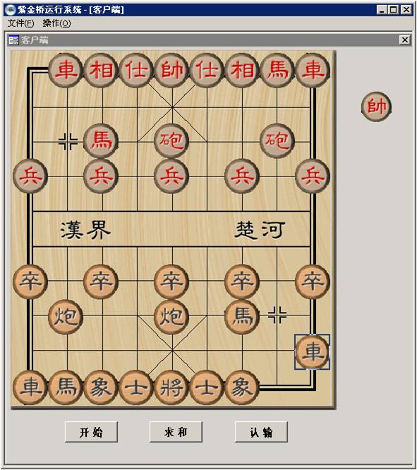Click the red 帥 turn indicator beside the board
Viewport: 417px width, 470px height.
pos(377,107)
